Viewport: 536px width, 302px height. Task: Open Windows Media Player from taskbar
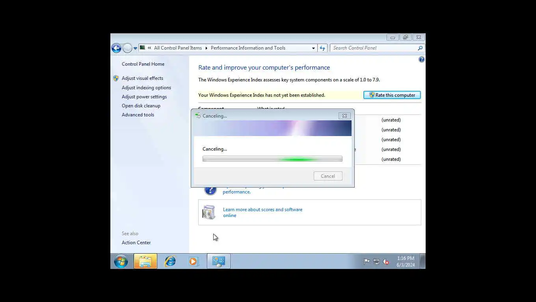pos(193,261)
